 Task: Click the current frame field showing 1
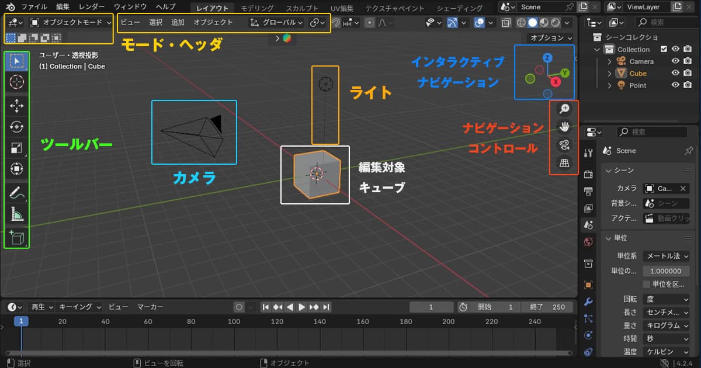click(x=431, y=307)
